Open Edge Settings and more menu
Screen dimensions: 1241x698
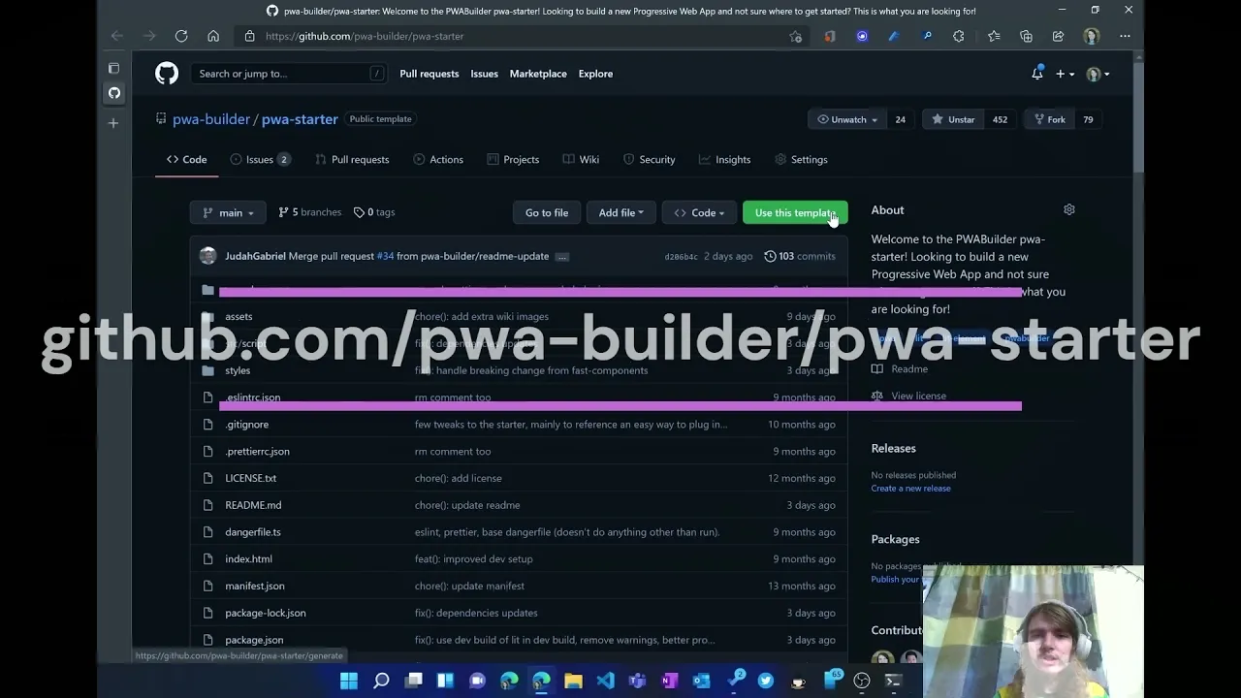click(1125, 36)
